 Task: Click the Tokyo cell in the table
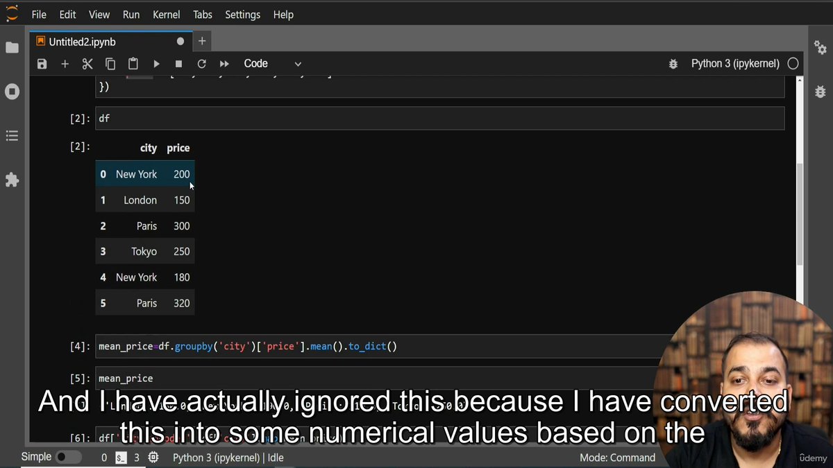click(144, 252)
